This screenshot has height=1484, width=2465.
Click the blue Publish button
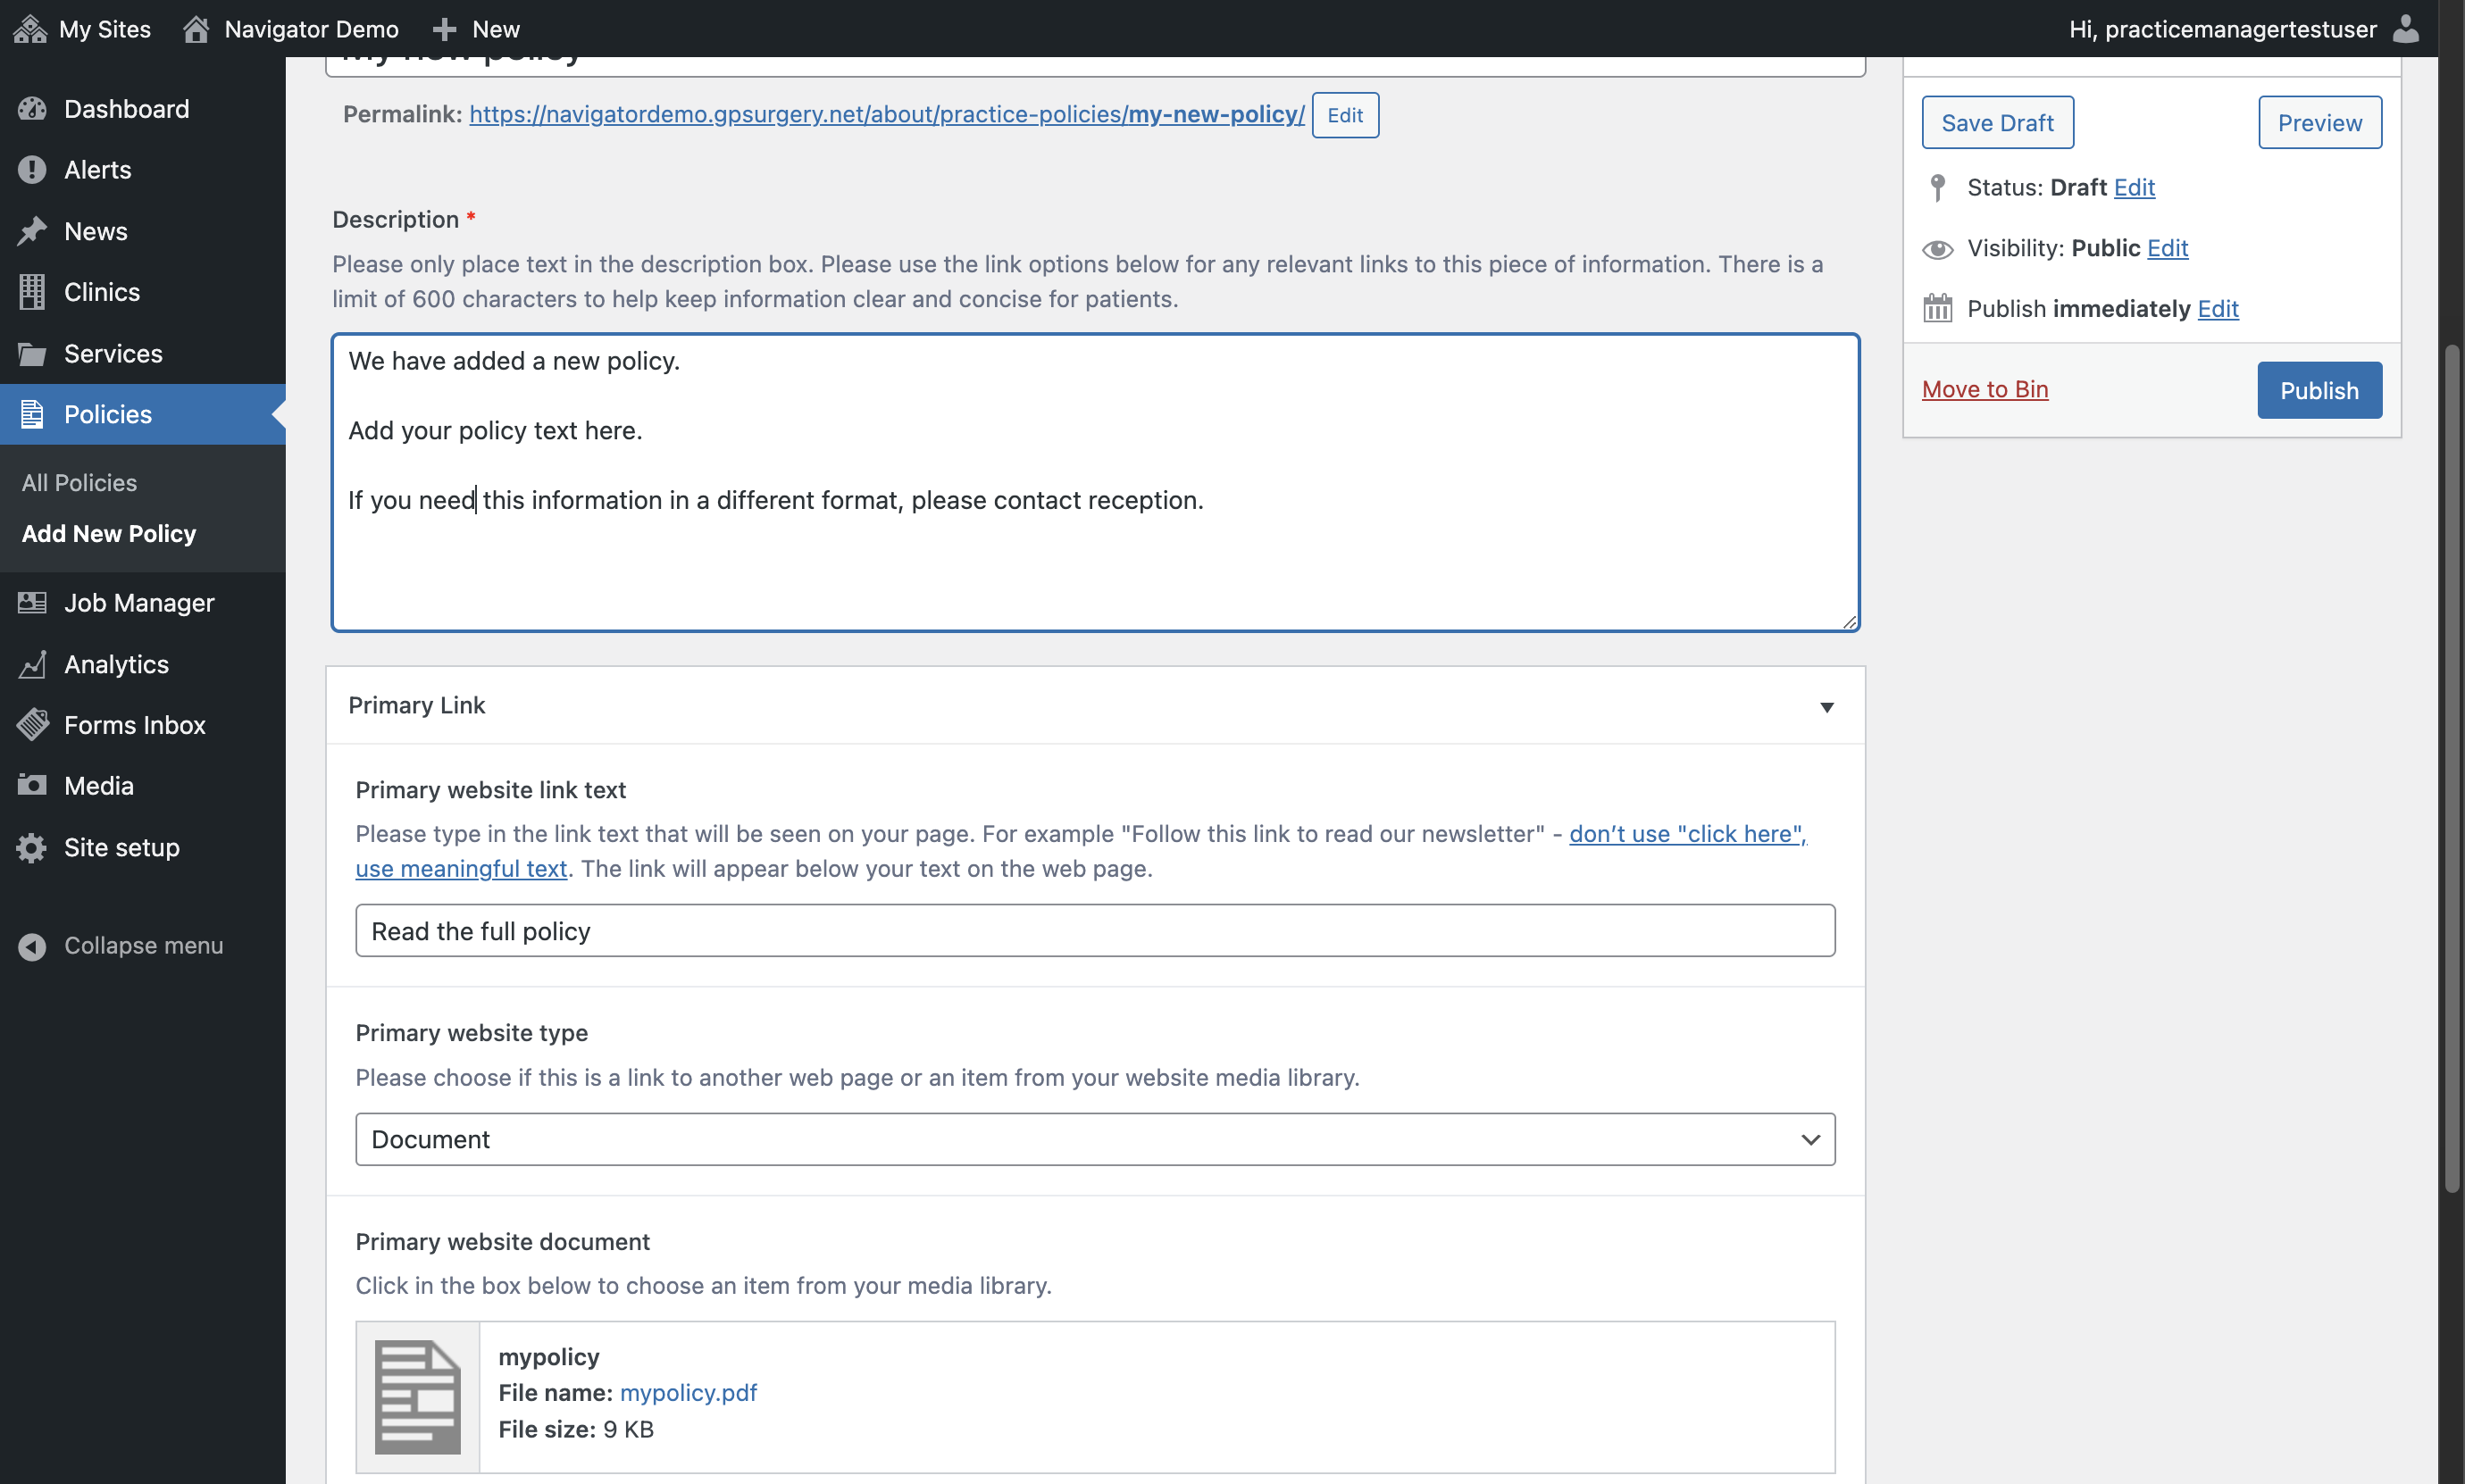coord(2319,390)
